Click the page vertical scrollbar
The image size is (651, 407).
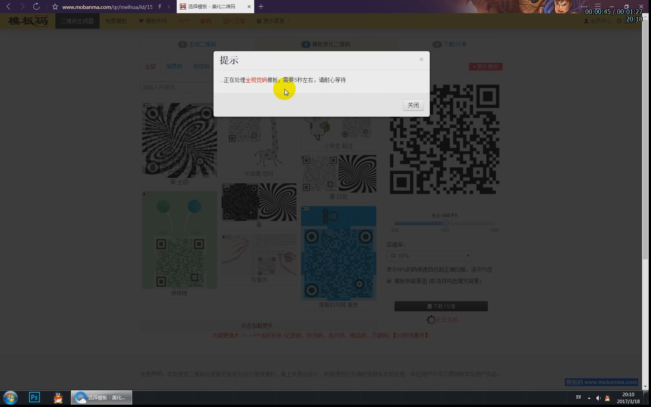645,140
